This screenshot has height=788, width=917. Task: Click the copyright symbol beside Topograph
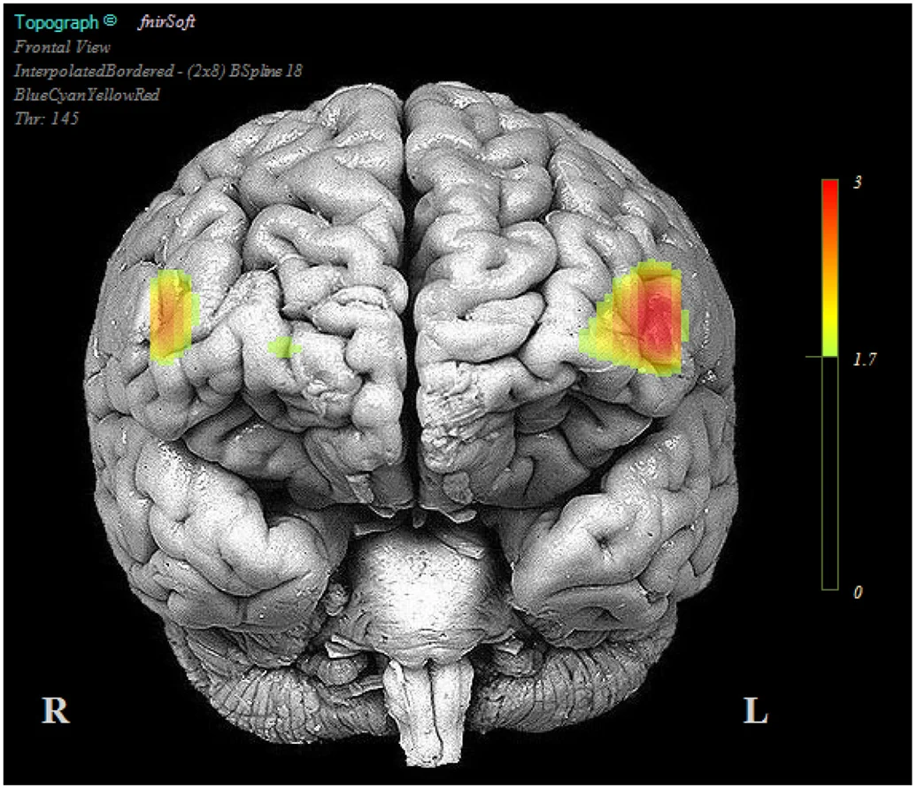110,20
